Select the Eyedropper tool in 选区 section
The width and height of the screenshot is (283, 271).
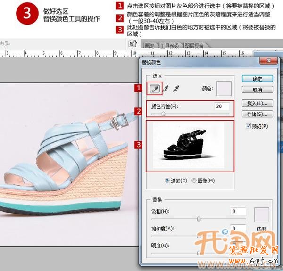tap(154, 88)
